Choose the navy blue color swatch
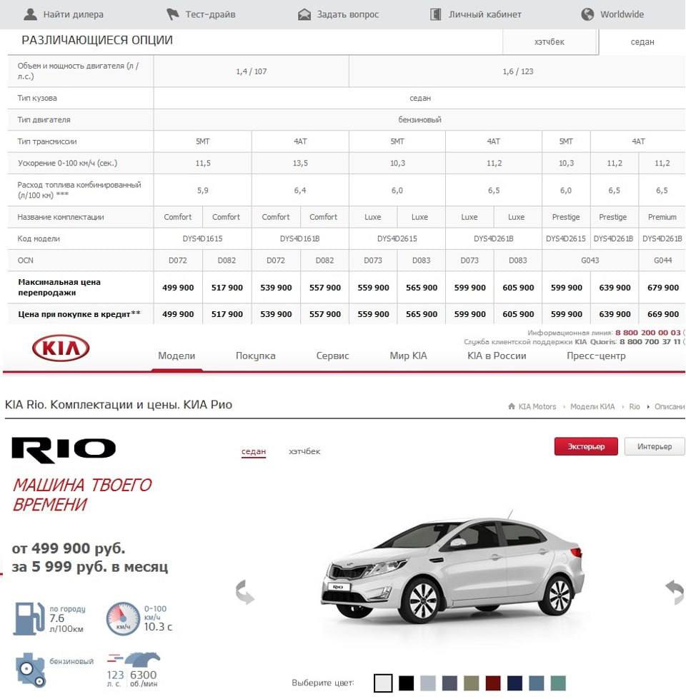 pyautogui.click(x=514, y=683)
